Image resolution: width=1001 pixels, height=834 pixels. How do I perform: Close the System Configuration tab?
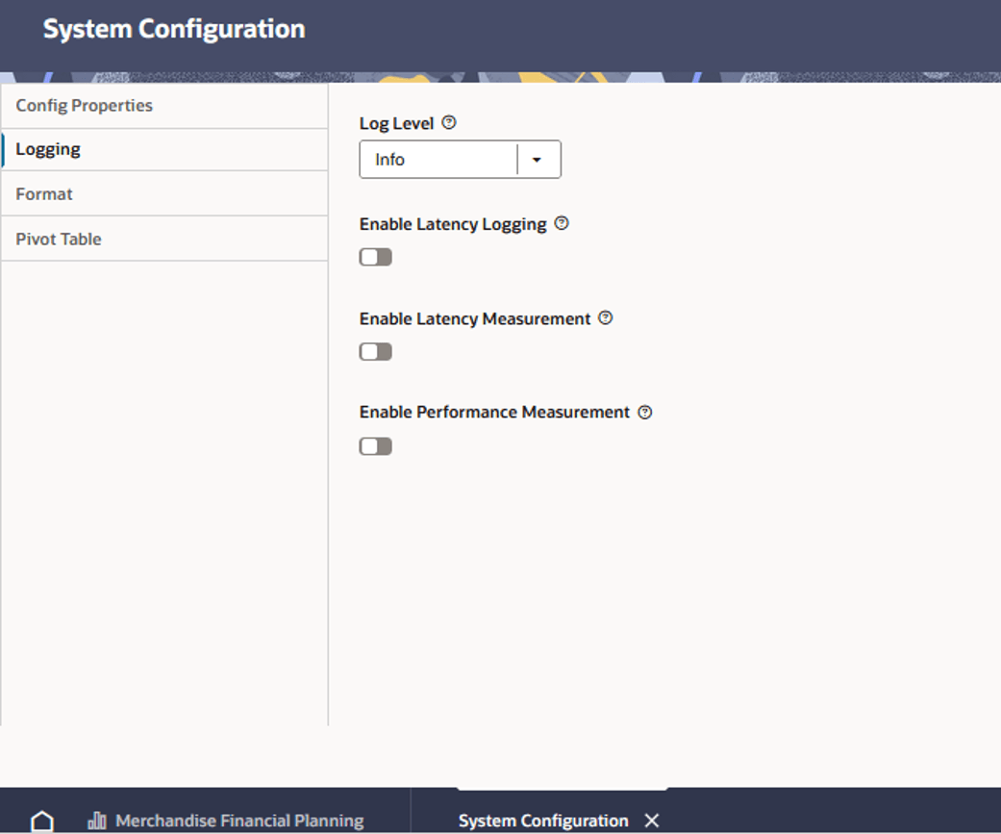click(x=651, y=820)
